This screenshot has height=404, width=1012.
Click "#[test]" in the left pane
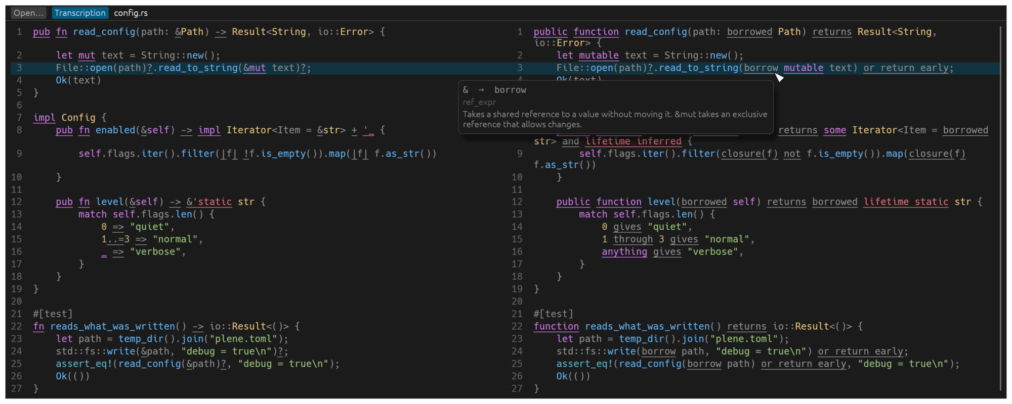[53, 314]
